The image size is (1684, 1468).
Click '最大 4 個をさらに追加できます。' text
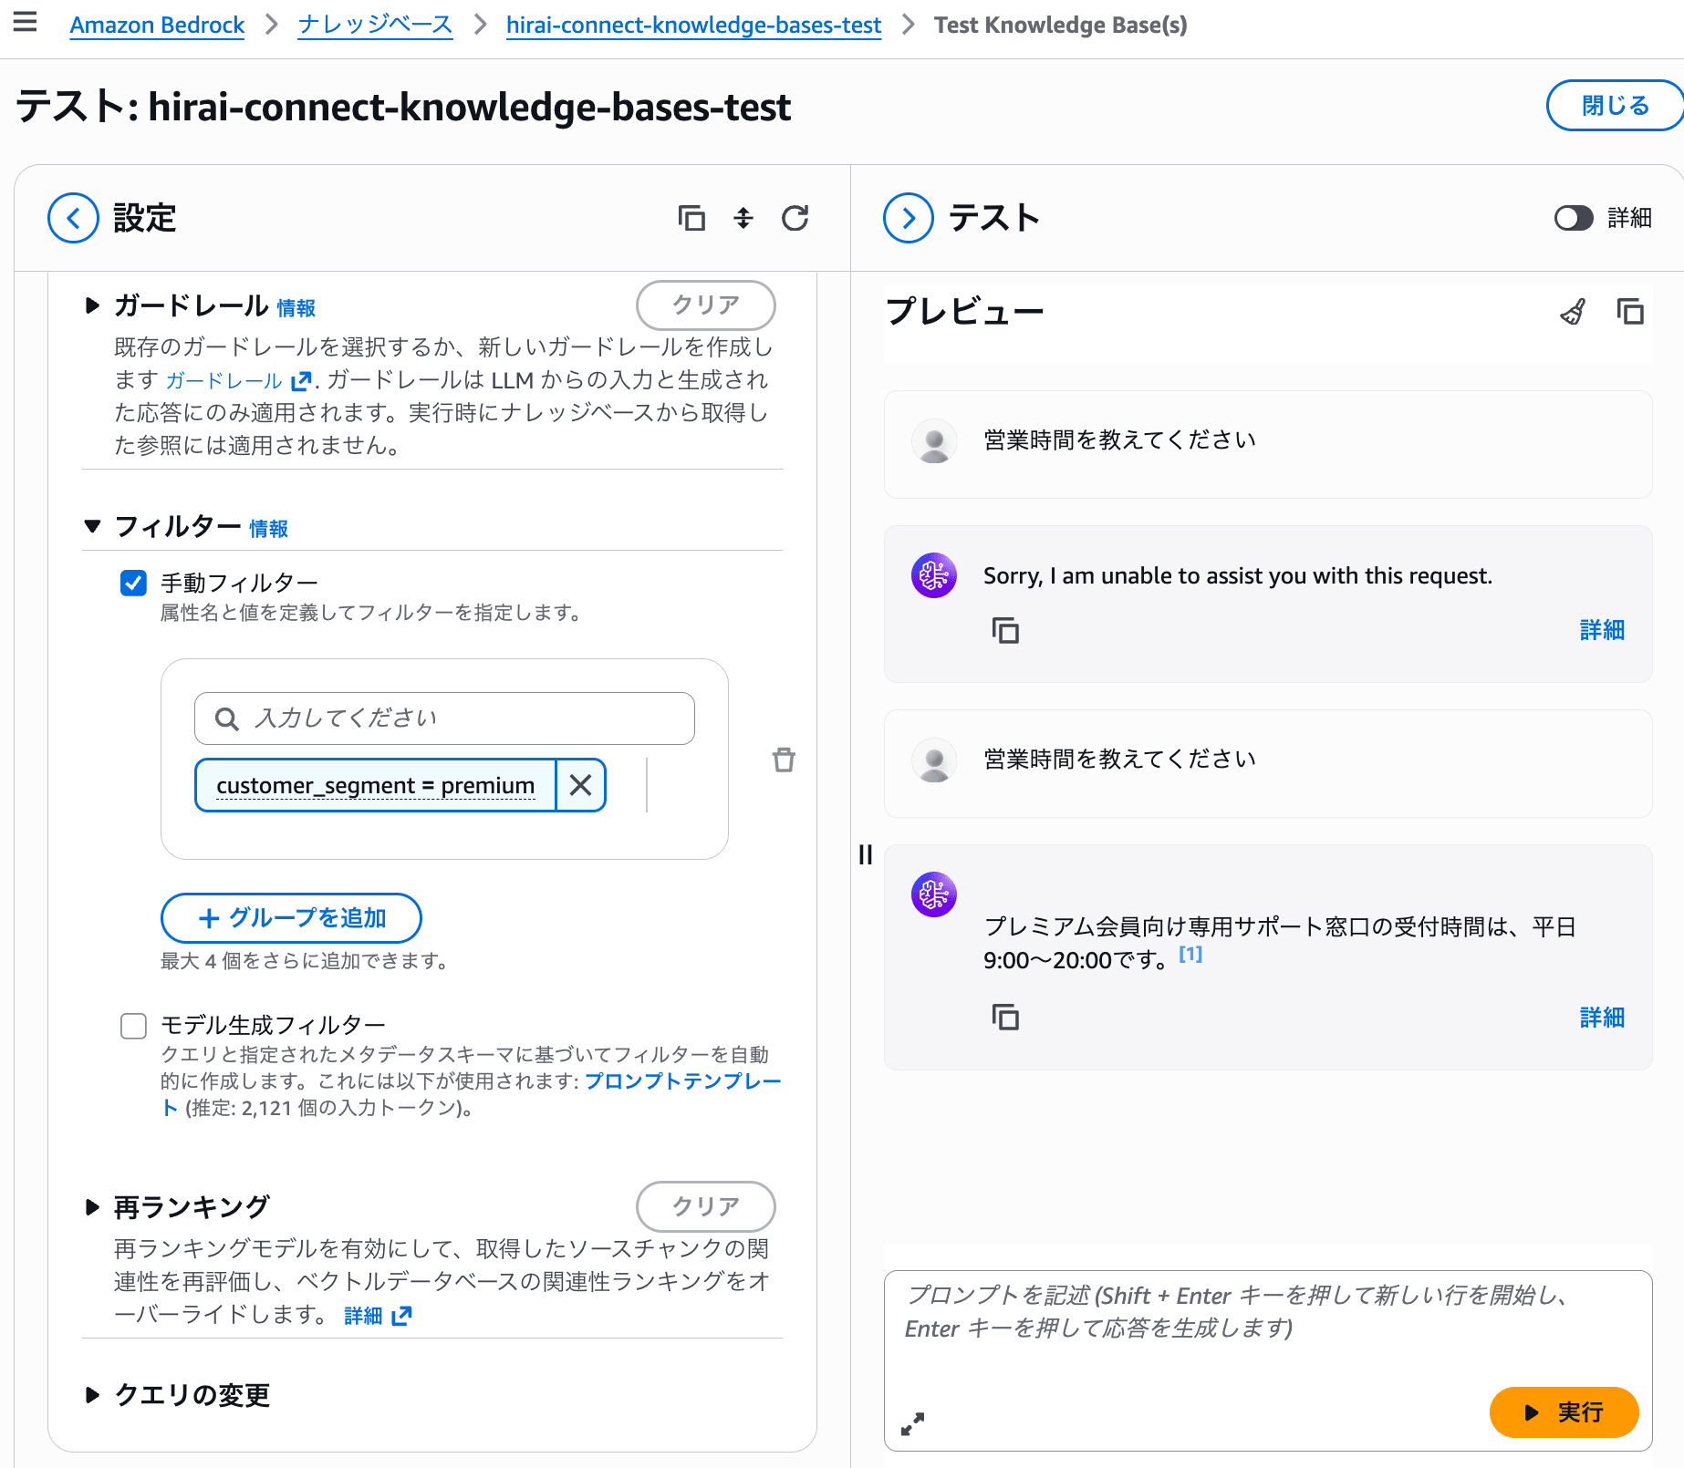(307, 961)
